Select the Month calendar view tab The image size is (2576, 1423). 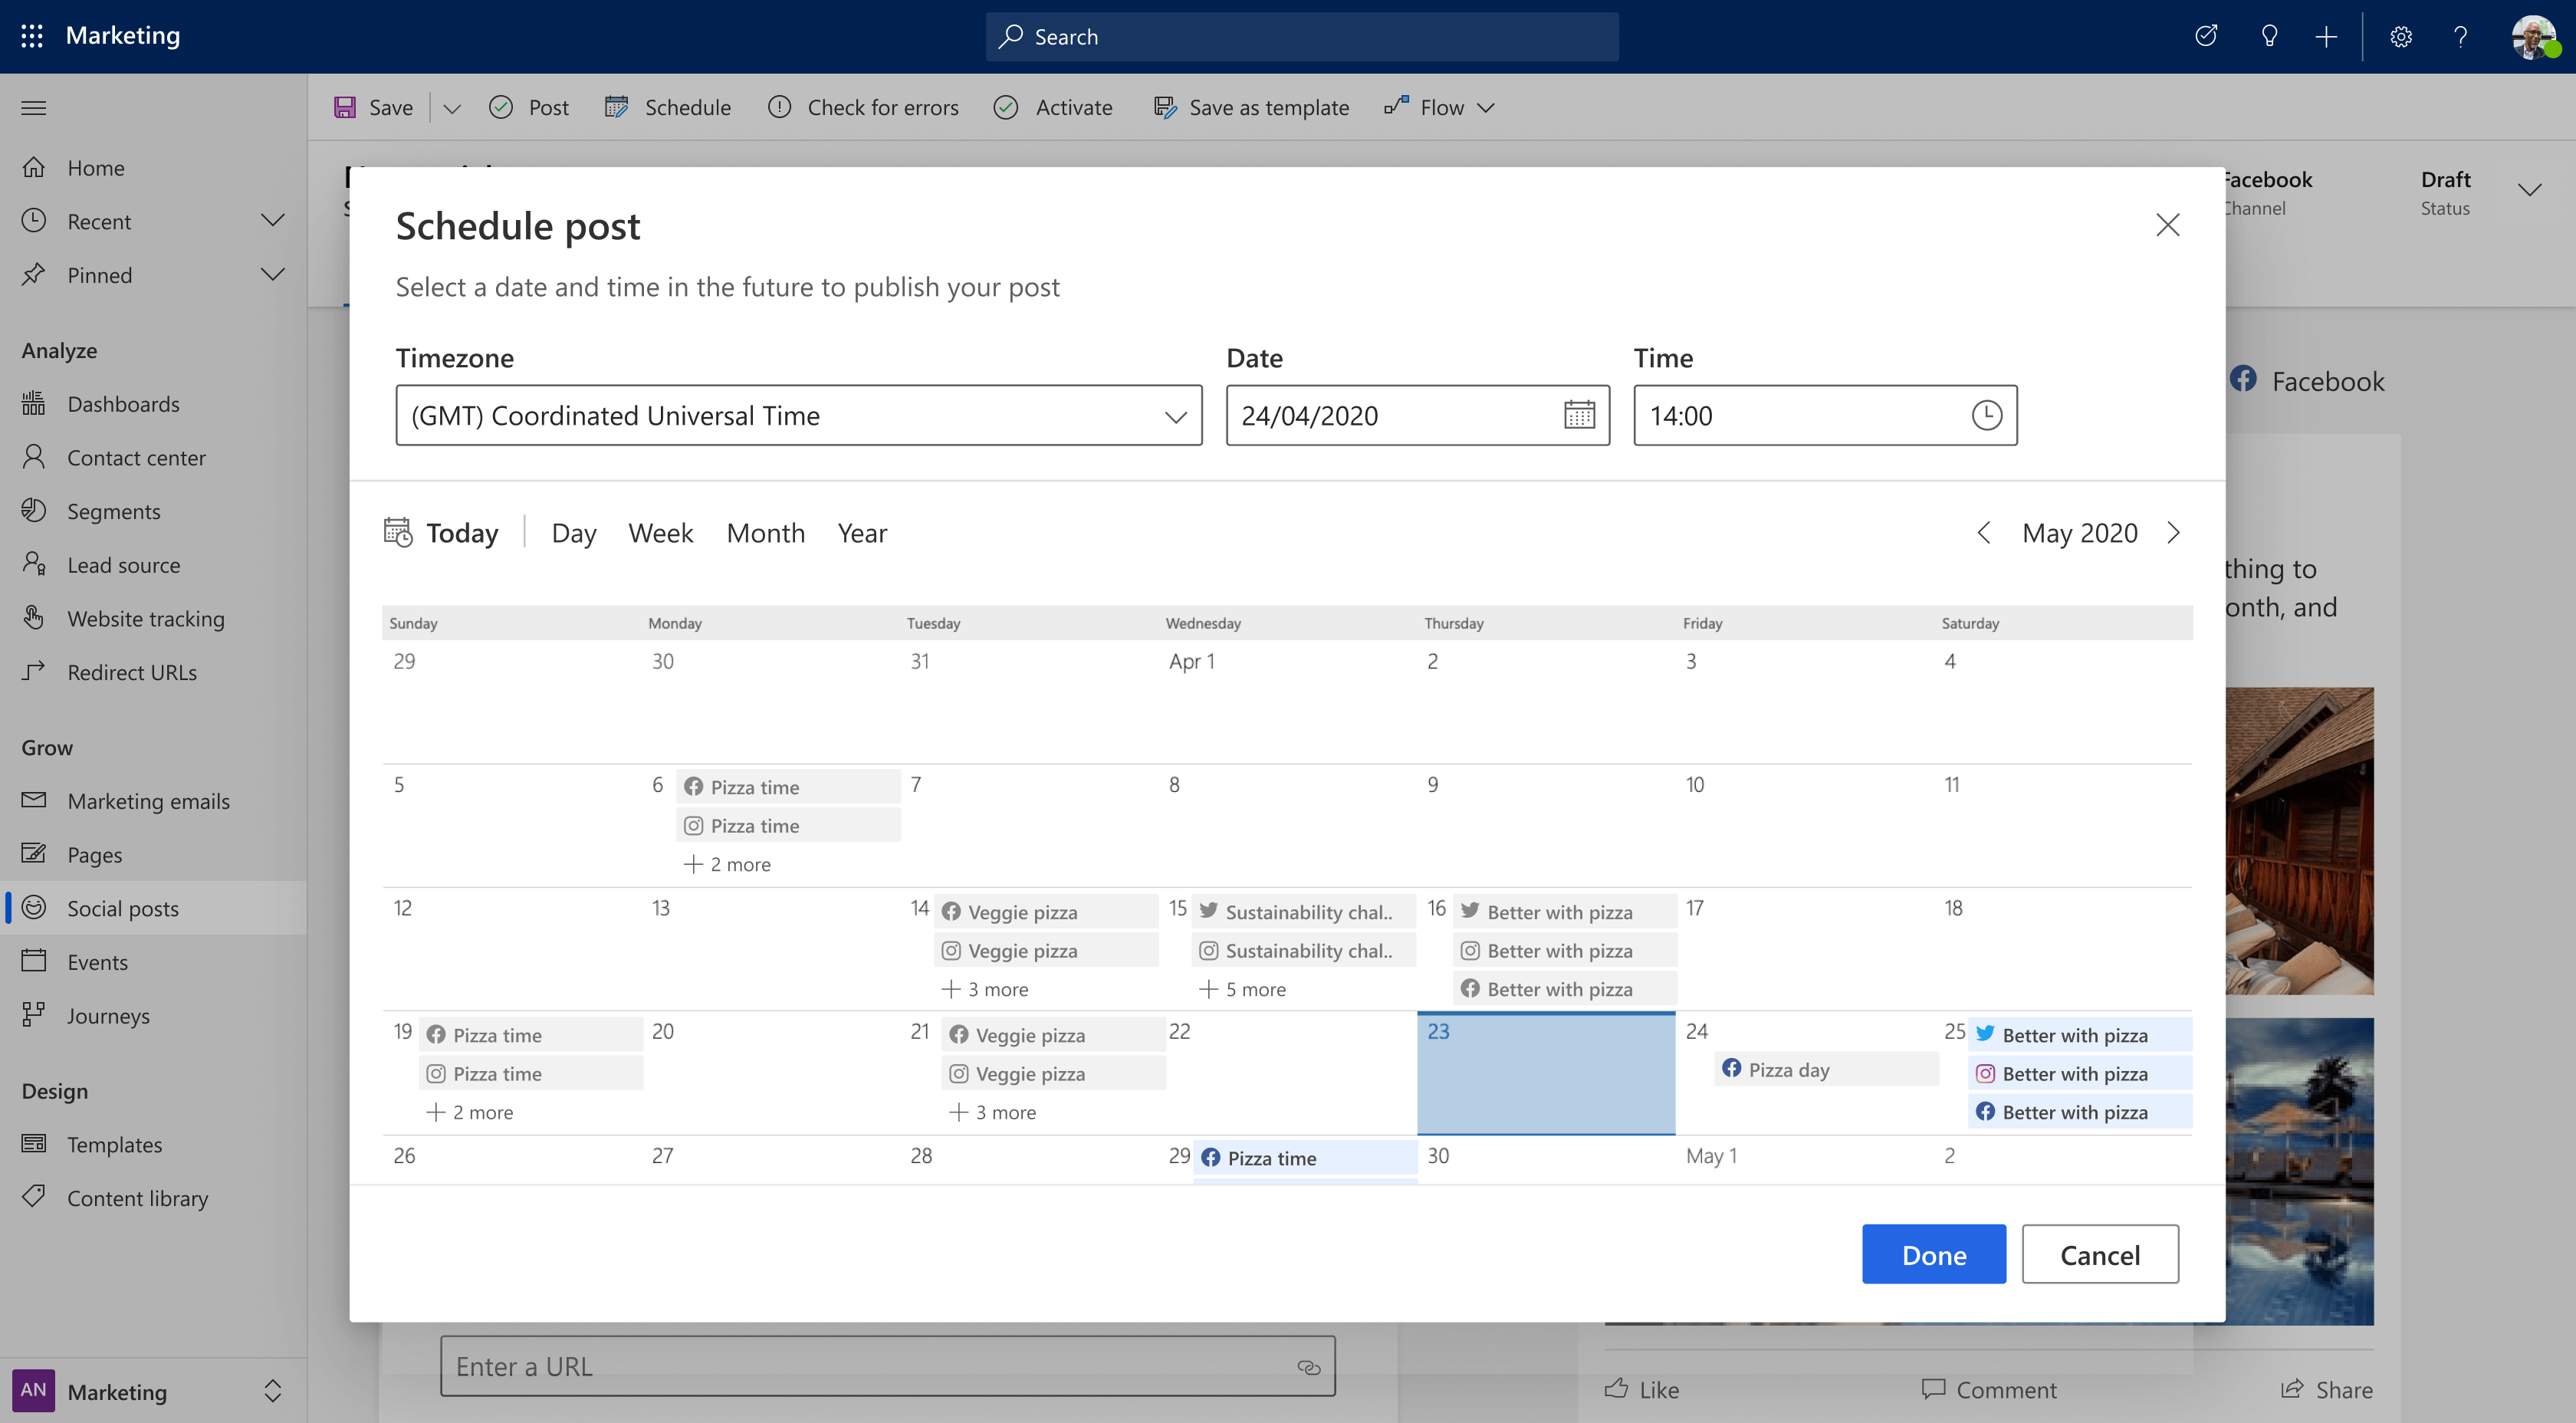(x=766, y=529)
